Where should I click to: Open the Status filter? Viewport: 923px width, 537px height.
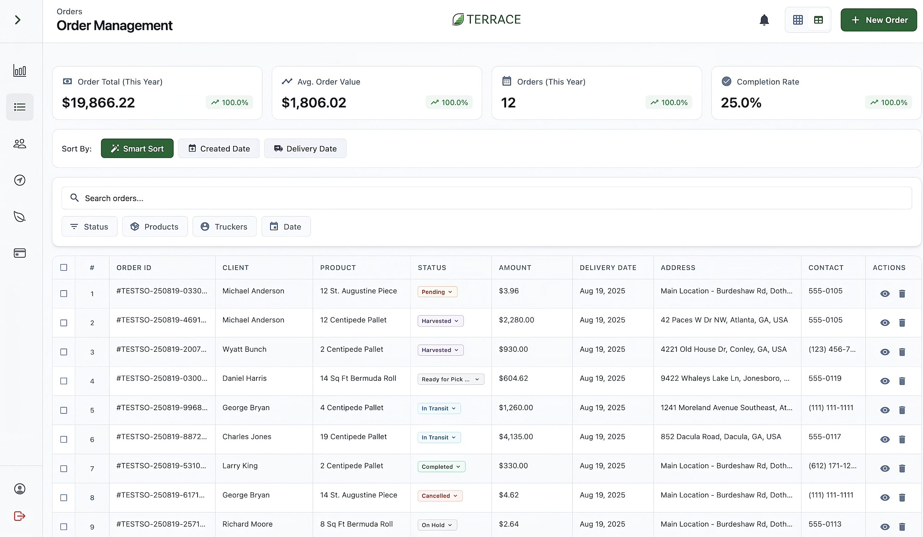click(89, 226)
